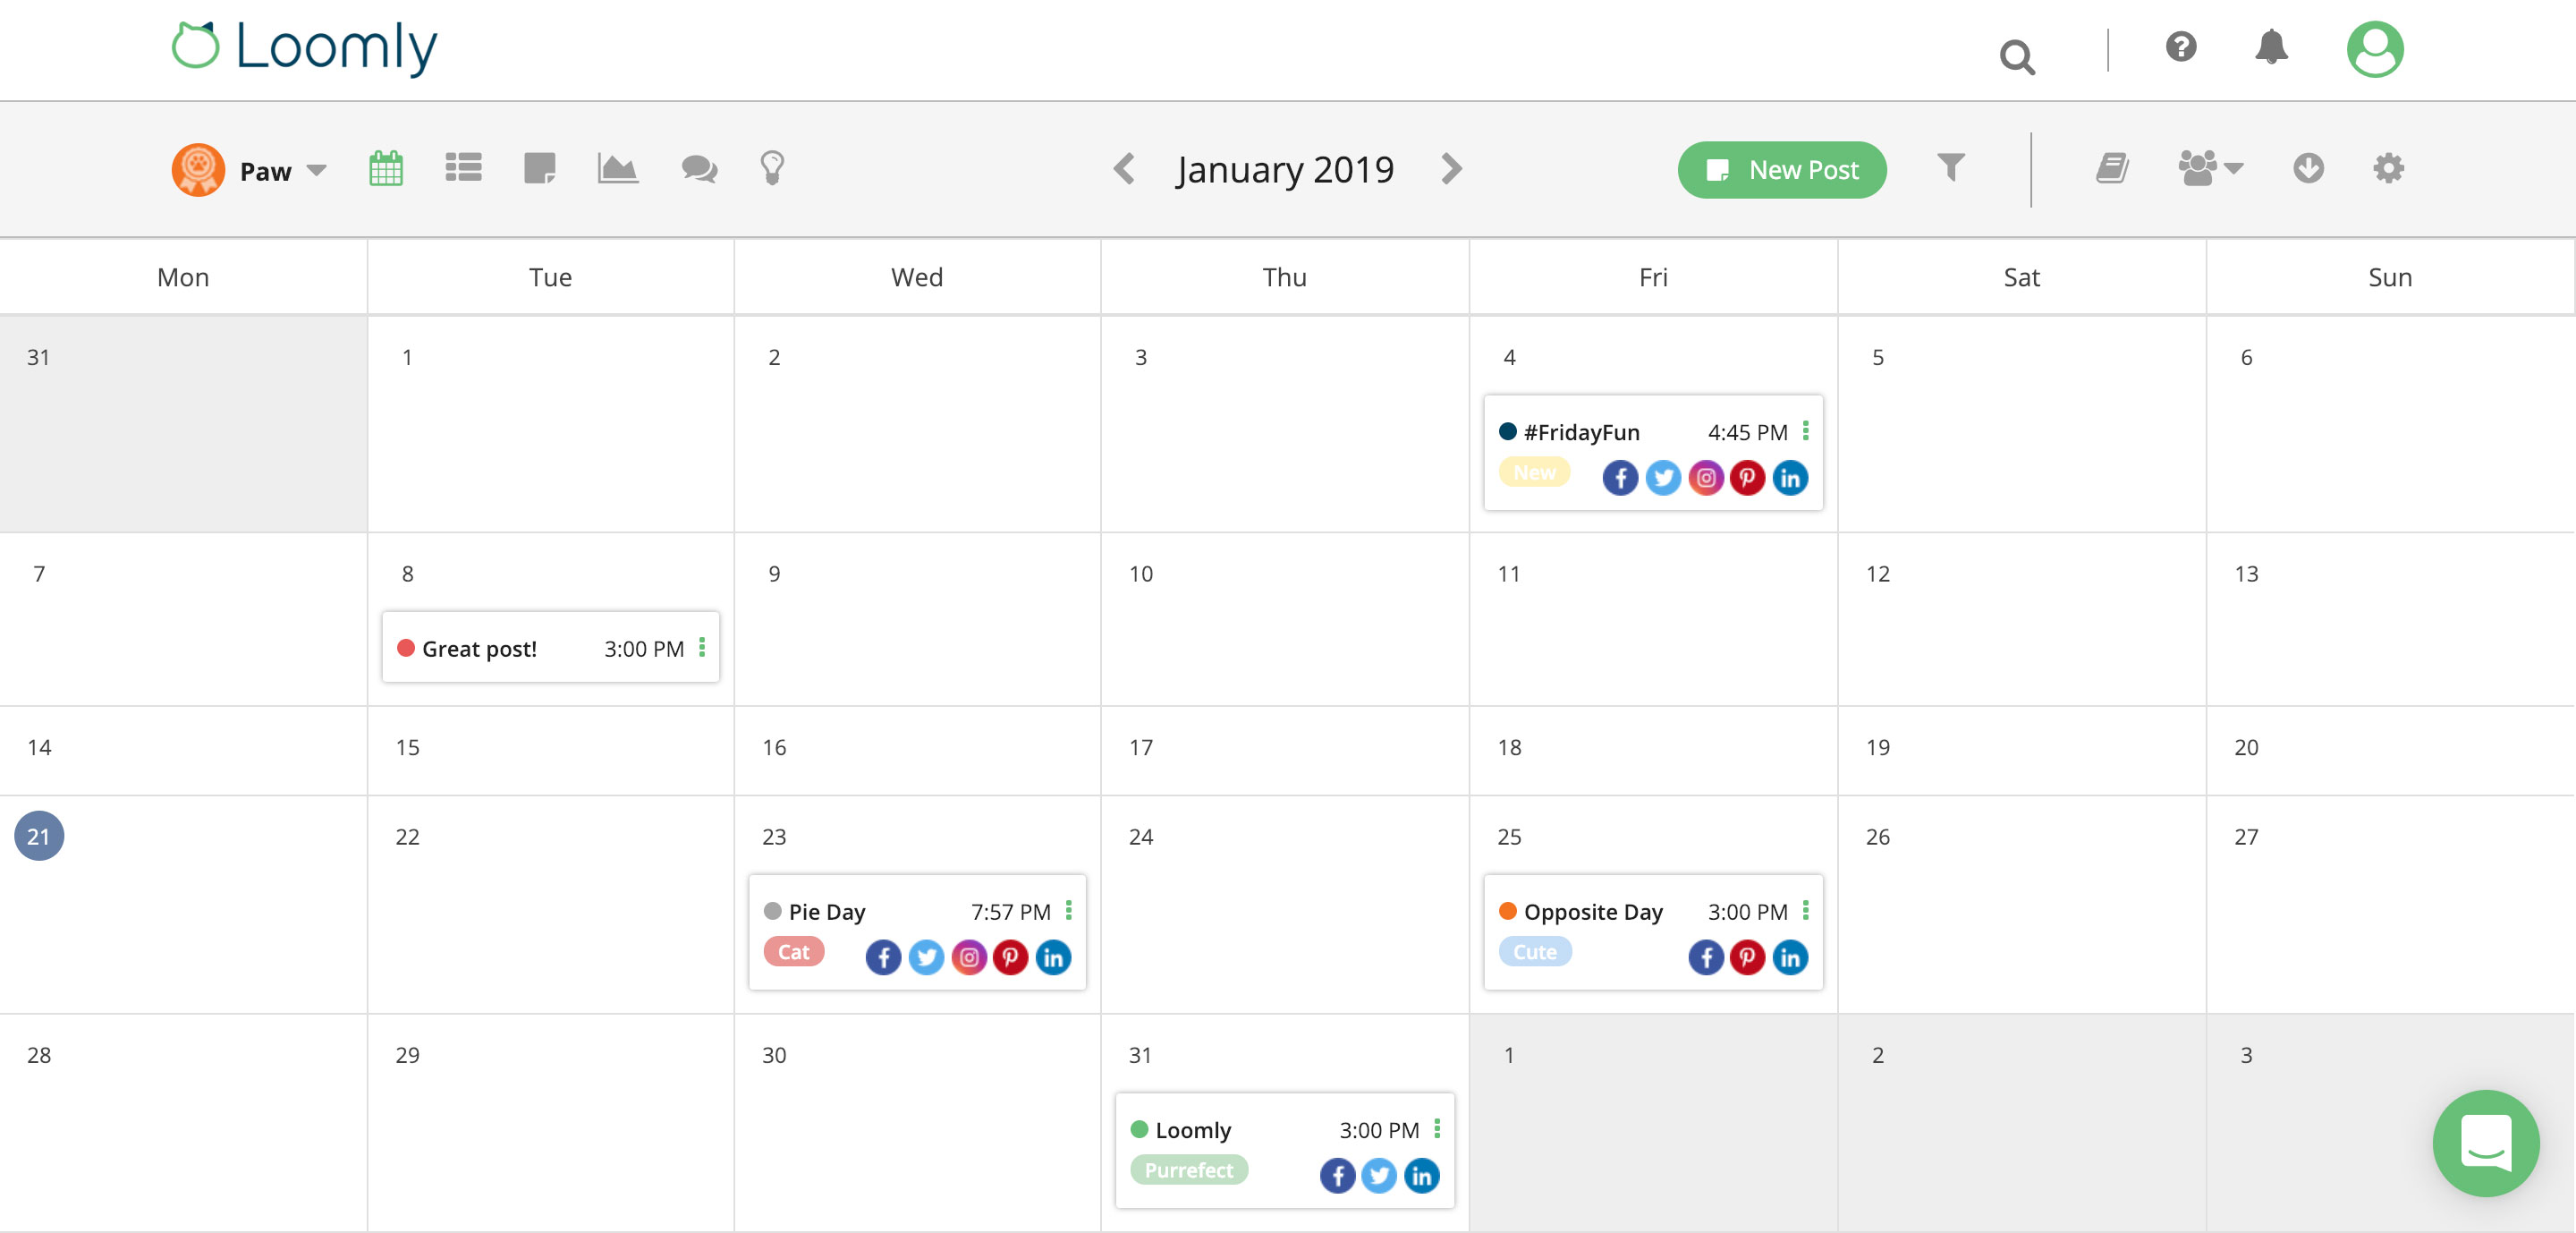Click the export download icon

pyautogui.click(x=2309, y=168)
